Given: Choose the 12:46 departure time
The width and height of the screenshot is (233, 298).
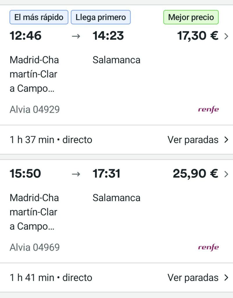Looking at the screenshot, I should 26,36.
